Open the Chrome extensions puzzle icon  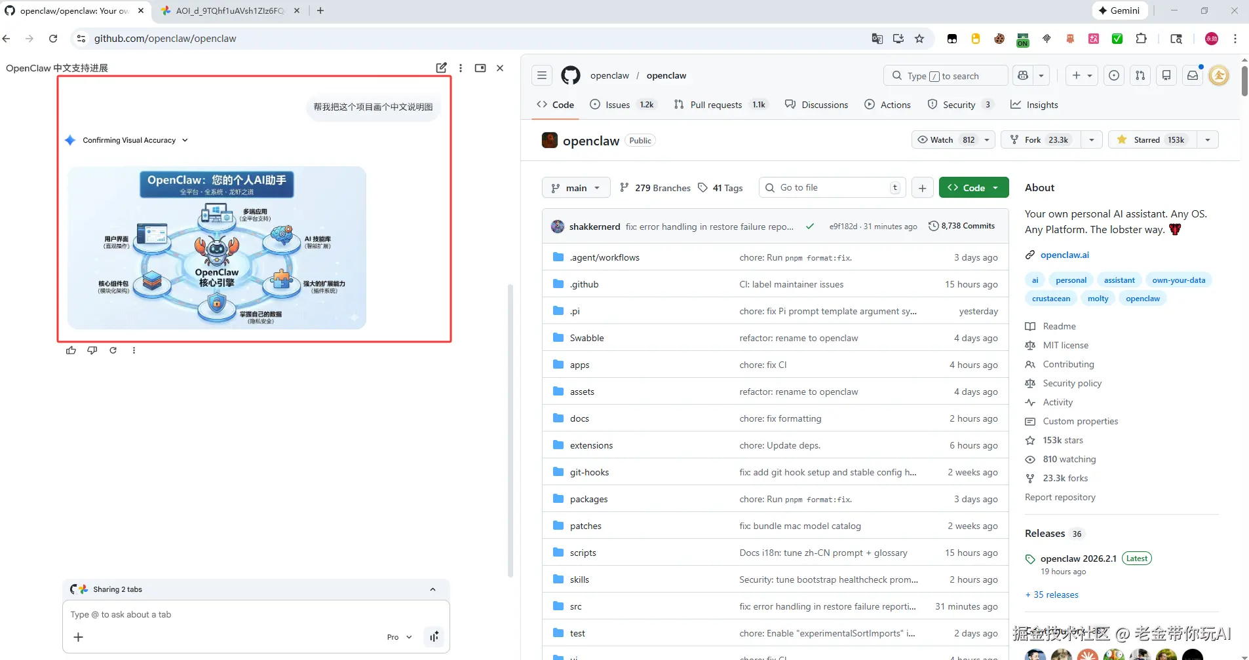[x=1141, y=39]
